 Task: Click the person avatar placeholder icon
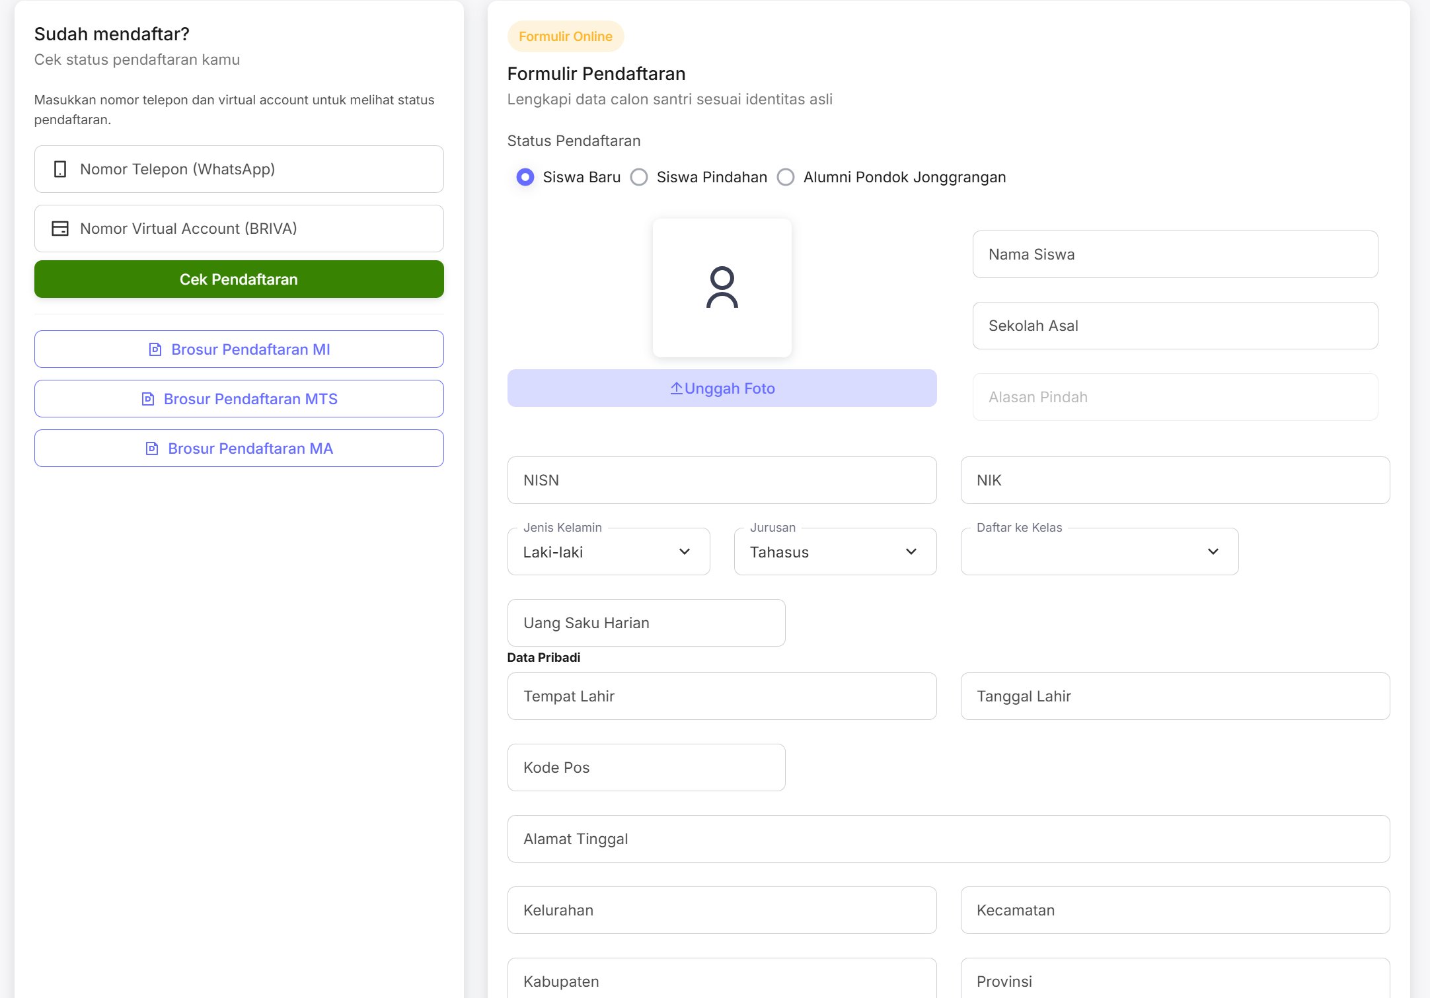click(722, 287)
